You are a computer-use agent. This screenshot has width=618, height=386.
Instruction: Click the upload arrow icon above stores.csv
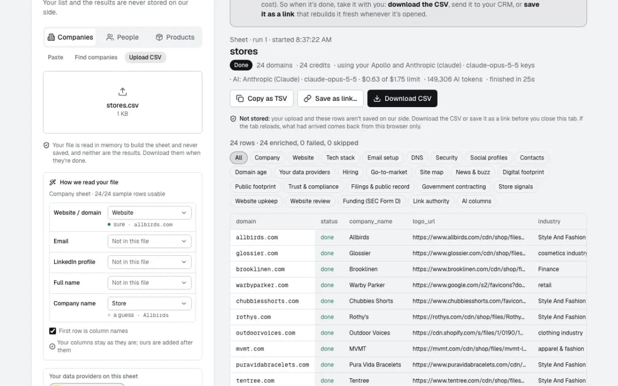tap(123, 92)
